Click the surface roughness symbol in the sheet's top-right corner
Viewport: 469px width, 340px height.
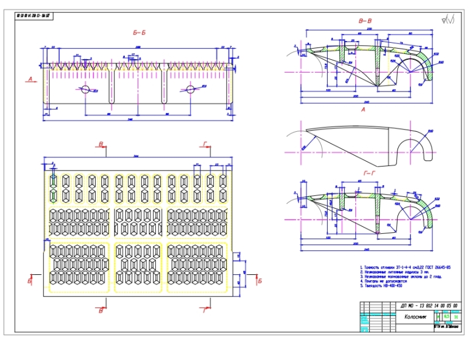point(448,20)
